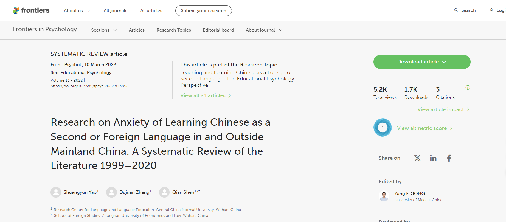
Task: Share article on LinkedIn
Action: tap(433, 158)
